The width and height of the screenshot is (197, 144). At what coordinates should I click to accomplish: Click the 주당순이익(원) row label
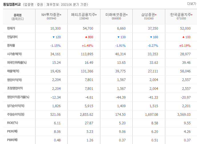16,114
